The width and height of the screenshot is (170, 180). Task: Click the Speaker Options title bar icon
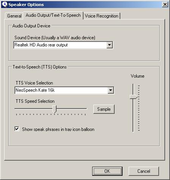(5, 4)
